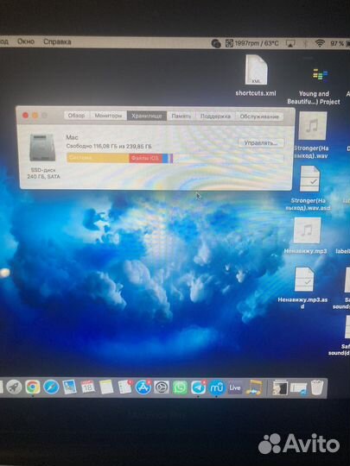Click the Свободно 116,08 ГБ из 239,85 ГБ text
The image size is (350, 466).
click(x=109, y=146)
